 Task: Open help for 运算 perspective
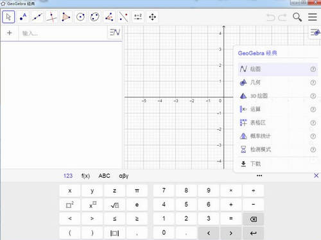pyautogui.click(x=313, y=109)
